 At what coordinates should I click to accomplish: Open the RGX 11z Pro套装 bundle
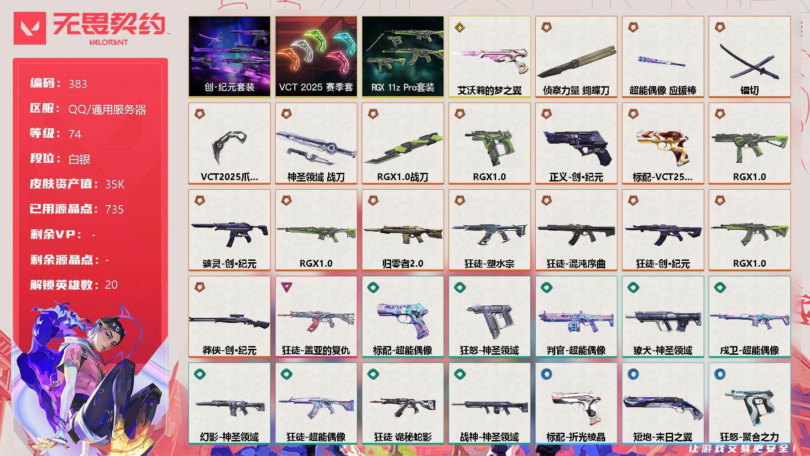tap(403, 57)
